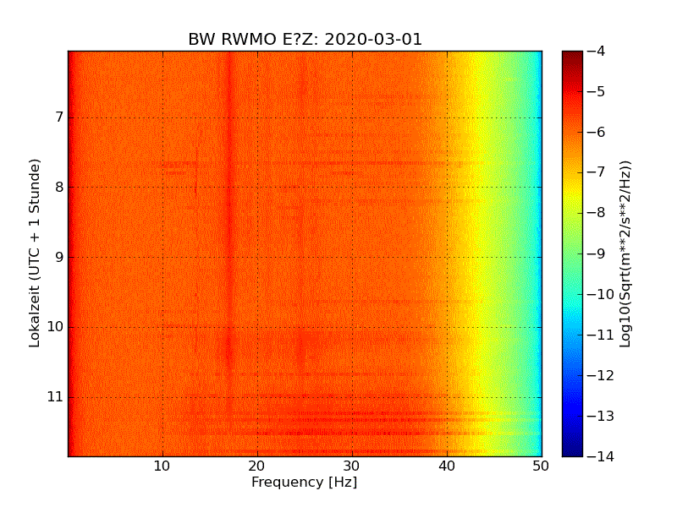Click the colorbar tick label '−6'

pos(597,133)
